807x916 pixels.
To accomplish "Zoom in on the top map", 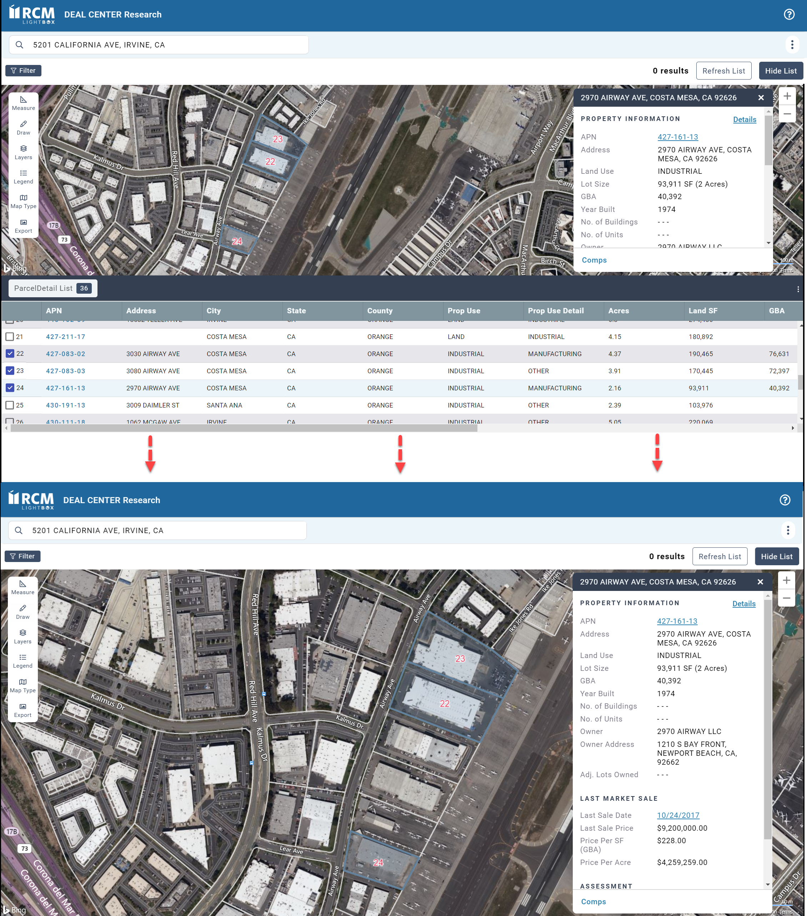I will 787,96.
